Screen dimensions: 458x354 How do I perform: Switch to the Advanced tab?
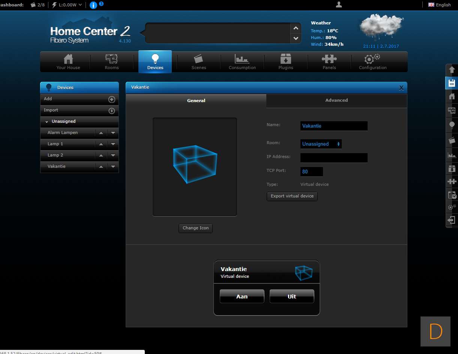pos(336,100)
